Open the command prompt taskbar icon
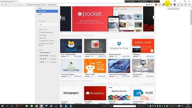Image resolution: width=192 pixels, height=108 pixels. click(x=22, y=106)
